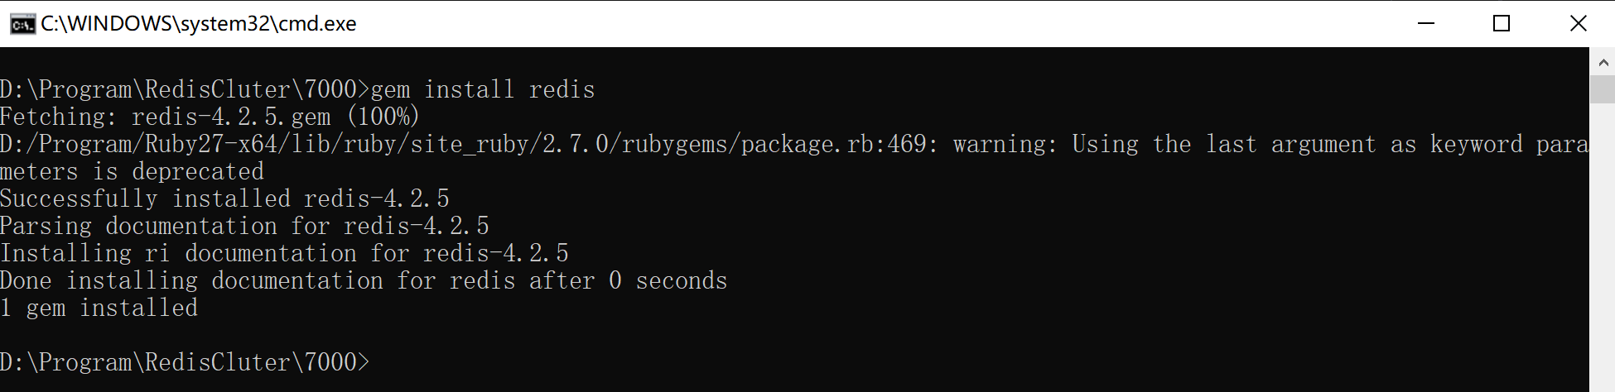Click 'Installing ri documentation' output line

pos(285,253)
